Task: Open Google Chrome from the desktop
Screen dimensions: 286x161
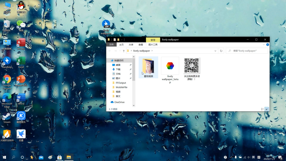Action: [x=7, y=82]
